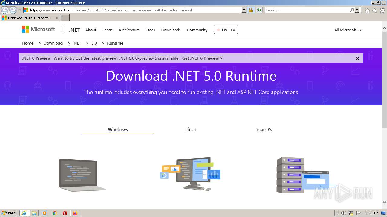This screenshot has width=387, height=217.
Task: Close the Download .NET 5.0 Runtime tab
Action: (57, 18)
